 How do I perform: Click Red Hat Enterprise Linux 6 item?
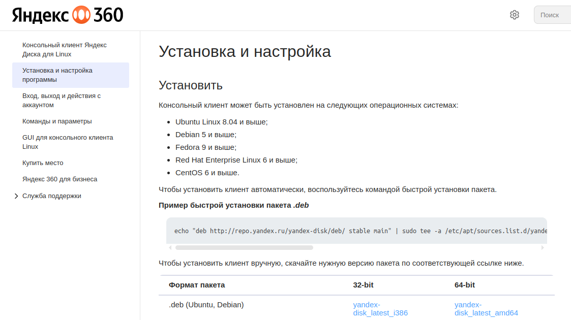236,160
